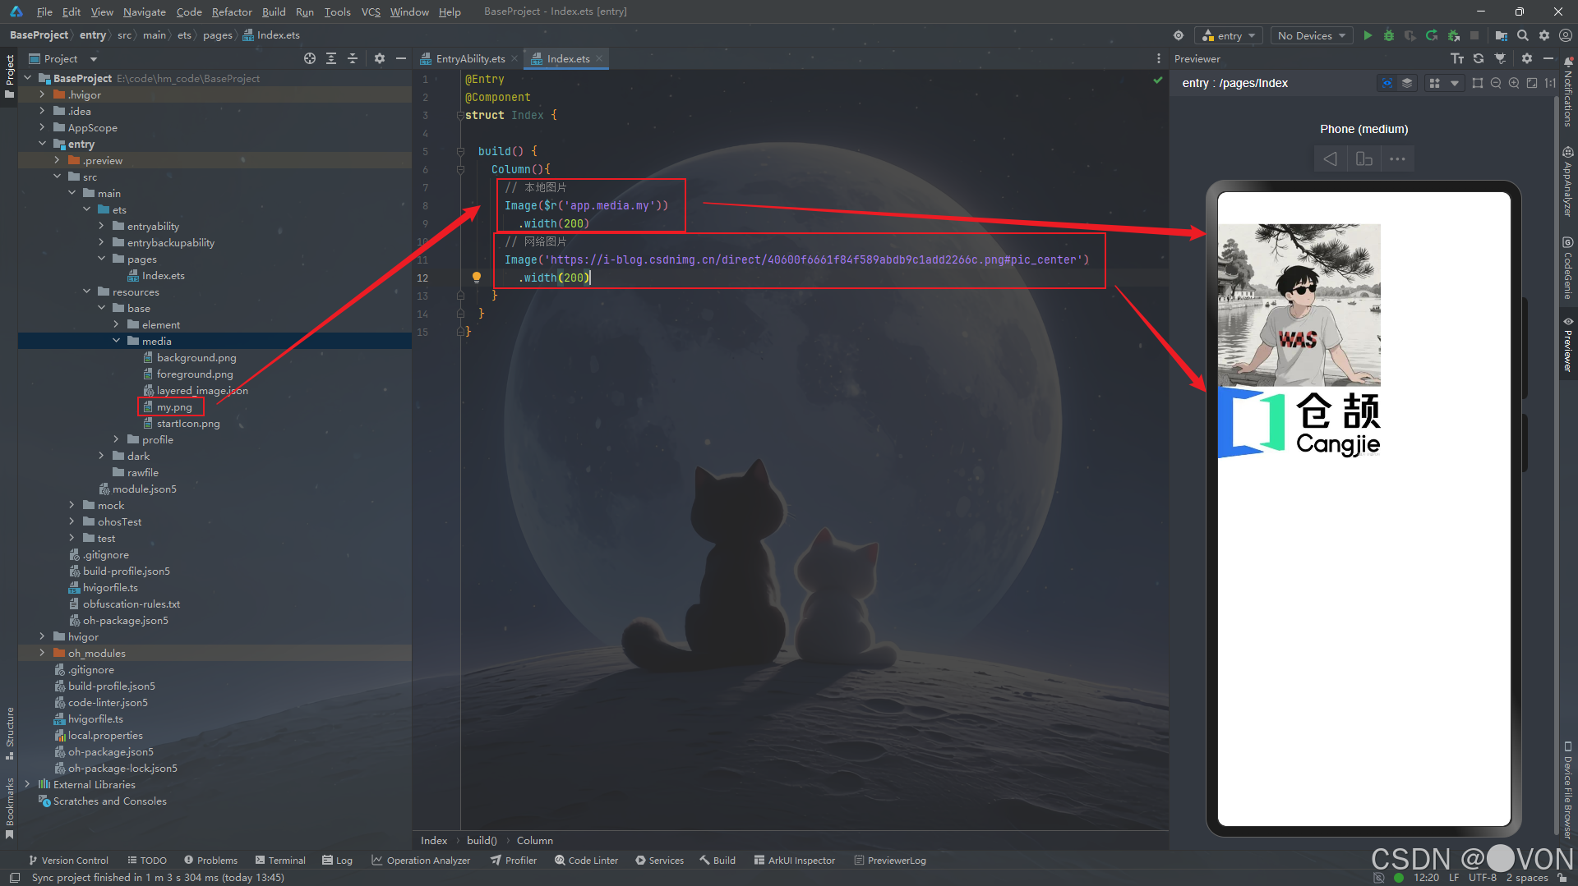Expand the oh_modules folder

tap(42, 653)
